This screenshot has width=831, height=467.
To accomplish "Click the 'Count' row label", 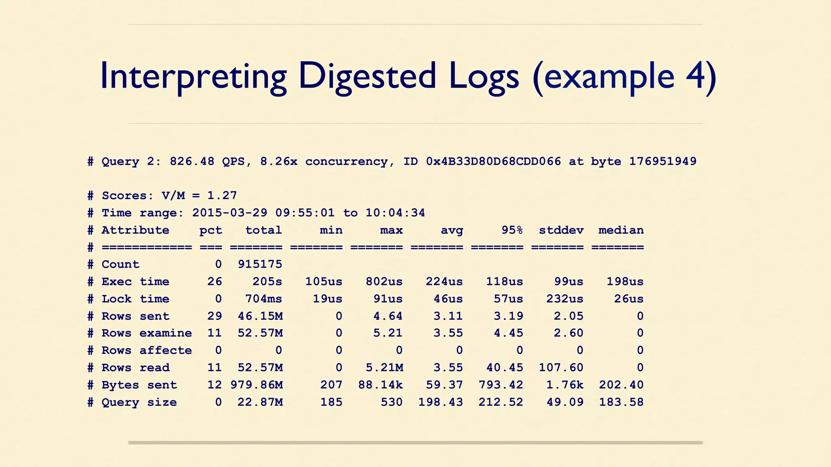I will pos(120,264).
